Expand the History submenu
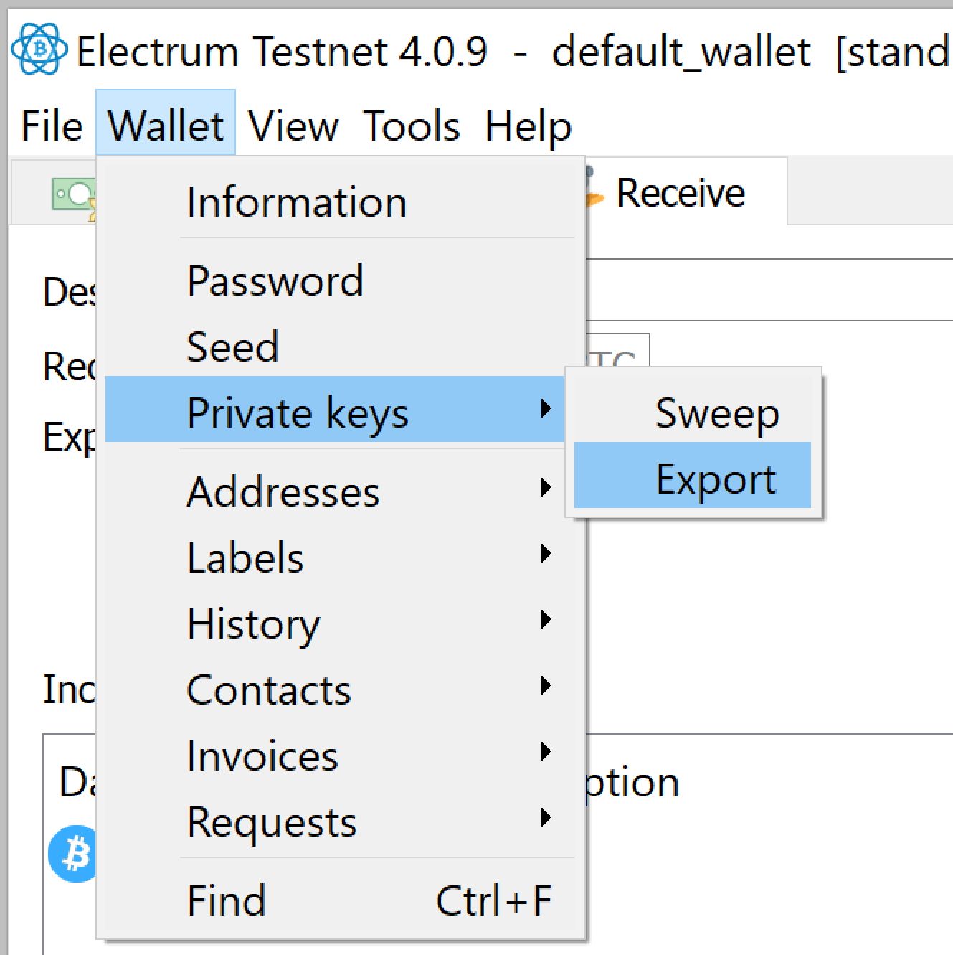The width and height of the screenshot is (953, 955). [x=341, y=624]
